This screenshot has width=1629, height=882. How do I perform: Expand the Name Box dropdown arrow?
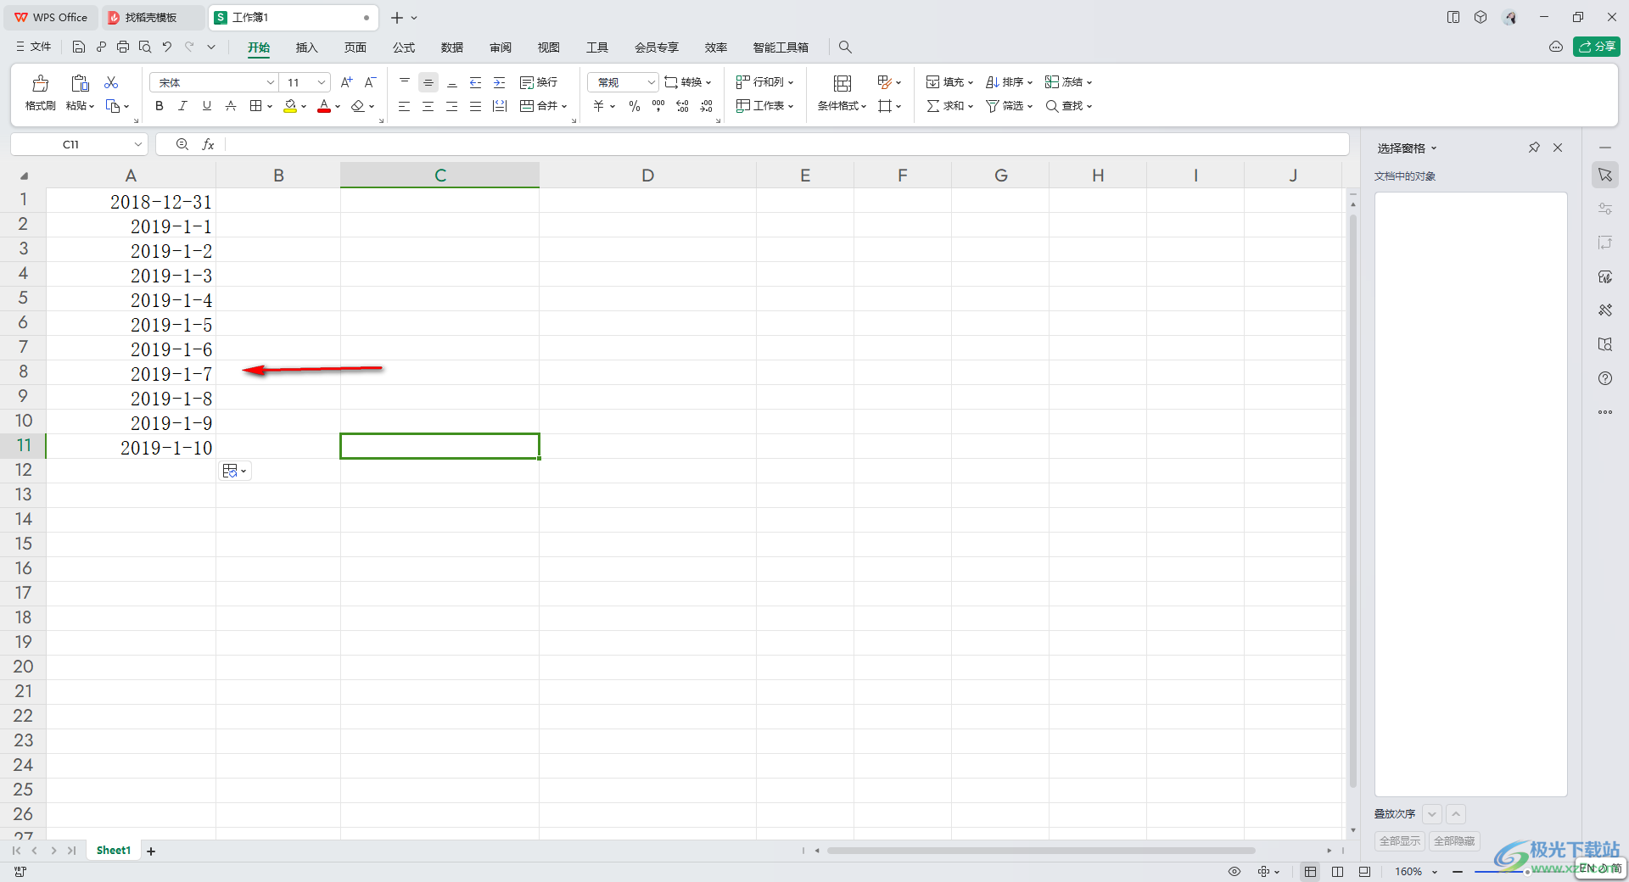pyautogui.click(x=137, y=144)
